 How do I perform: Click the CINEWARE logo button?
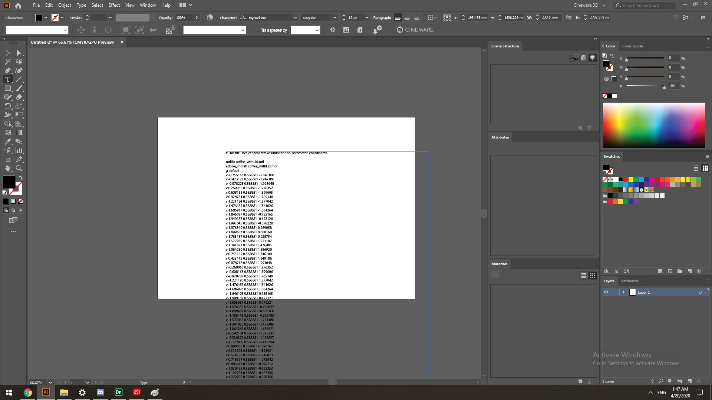(x=415, y=30)
